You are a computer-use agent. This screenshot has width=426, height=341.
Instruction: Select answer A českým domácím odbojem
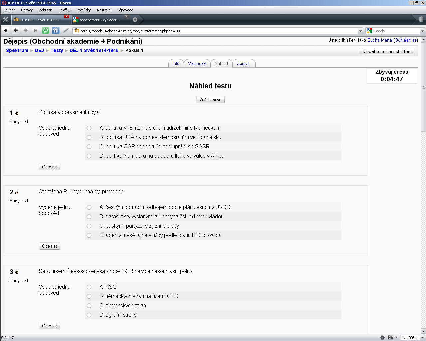tap(89, 207)
